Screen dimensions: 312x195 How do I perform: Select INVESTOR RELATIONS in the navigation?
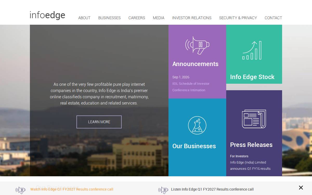pyautogui.click(x=192, y=18)
